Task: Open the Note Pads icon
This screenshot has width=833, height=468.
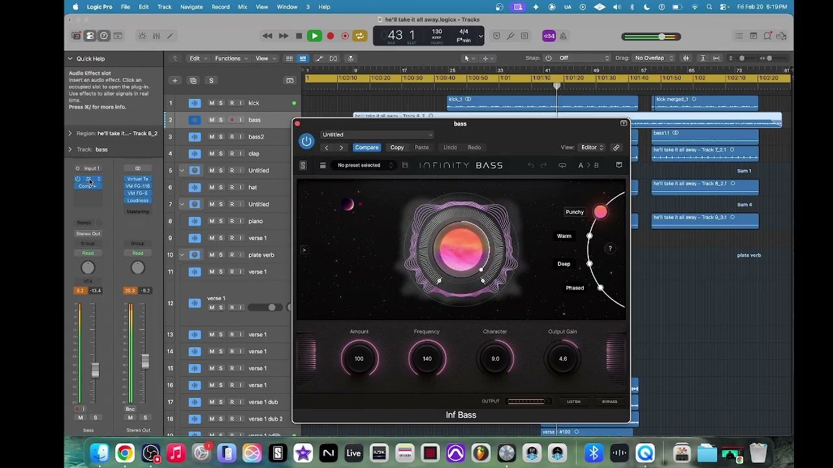Action: pos(753,36)
